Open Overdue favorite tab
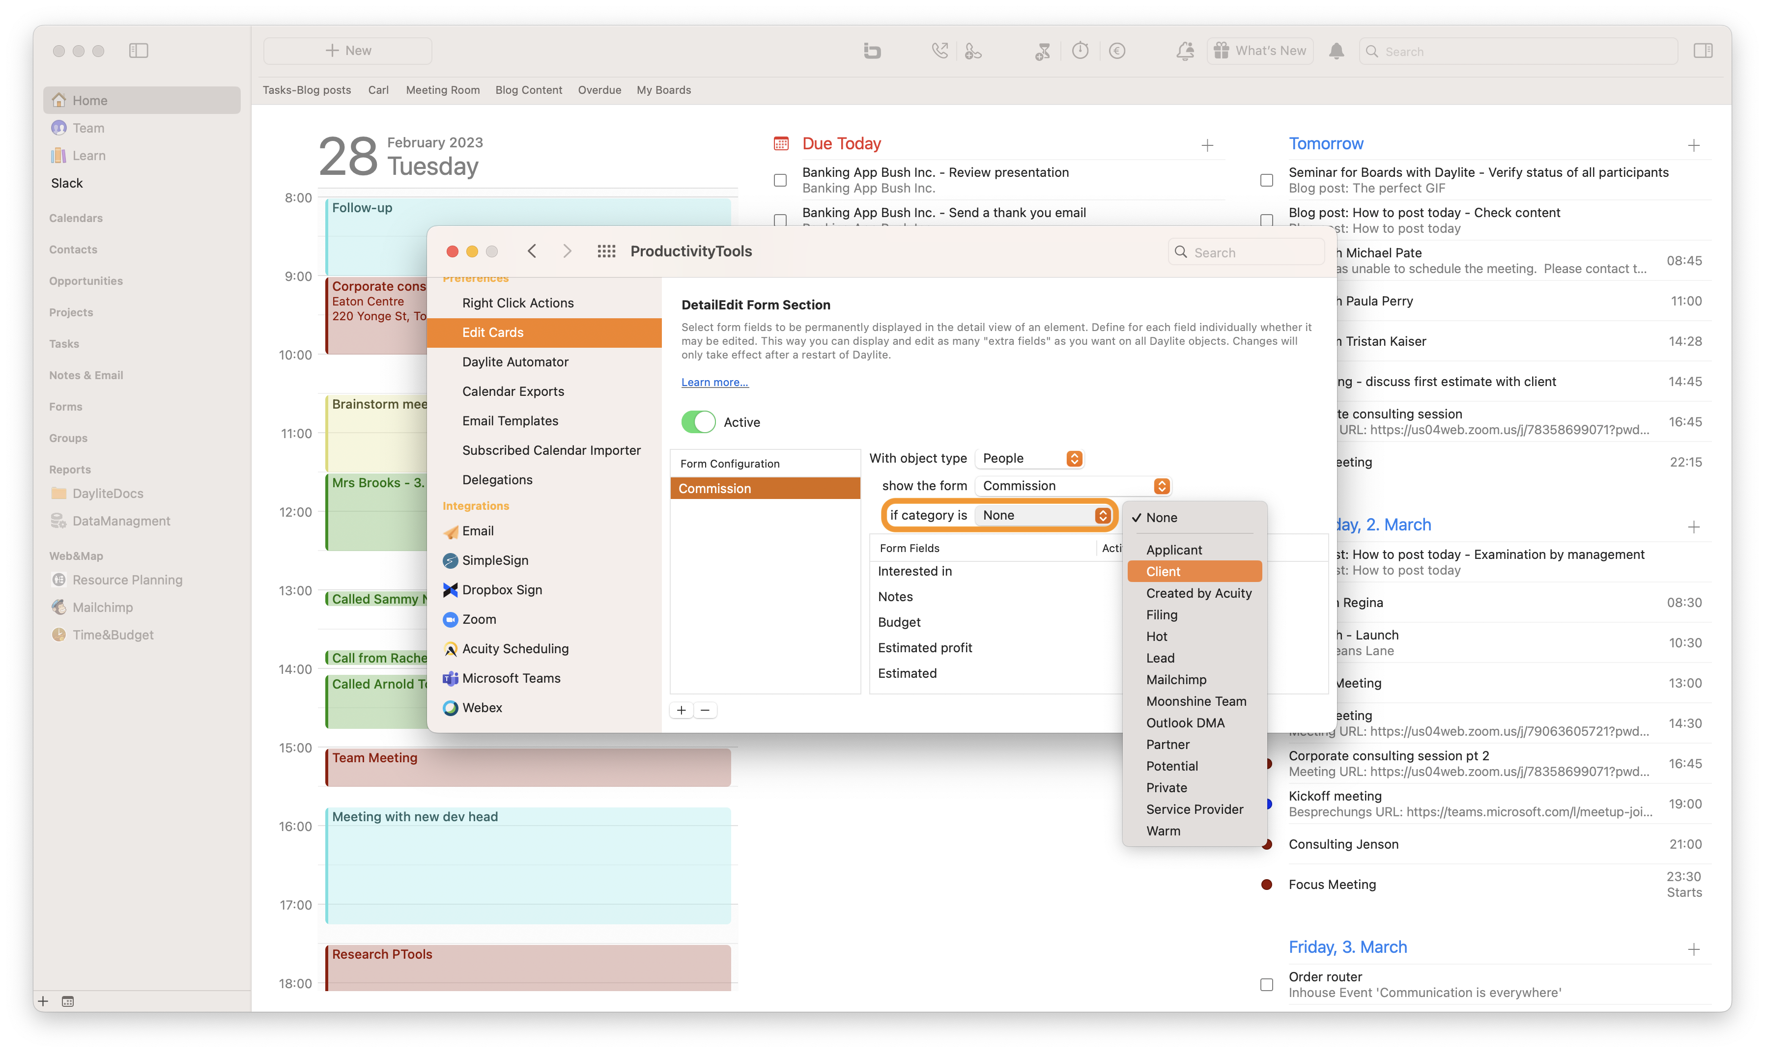Image resolution: width=1765 pixels, height=1053 pixels. coord(599,90)
